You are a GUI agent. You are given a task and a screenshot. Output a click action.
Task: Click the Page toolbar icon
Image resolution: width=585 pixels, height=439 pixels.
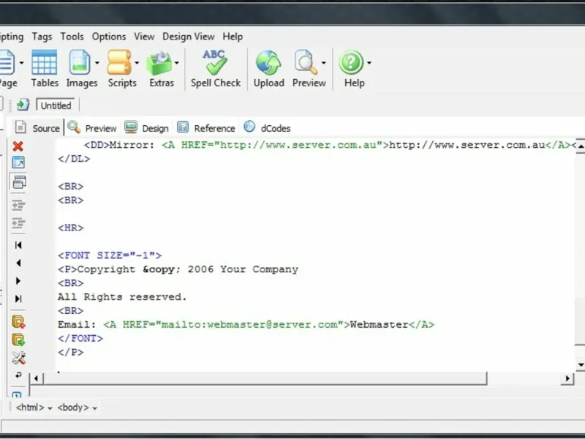(x=7, y=62)
